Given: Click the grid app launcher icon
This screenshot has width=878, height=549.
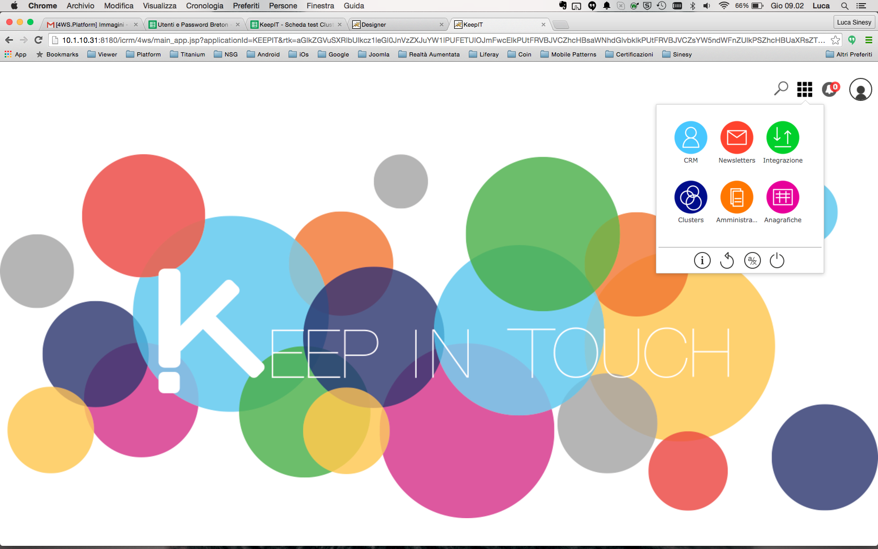Looking at the screenshot, I should [805, 89].
